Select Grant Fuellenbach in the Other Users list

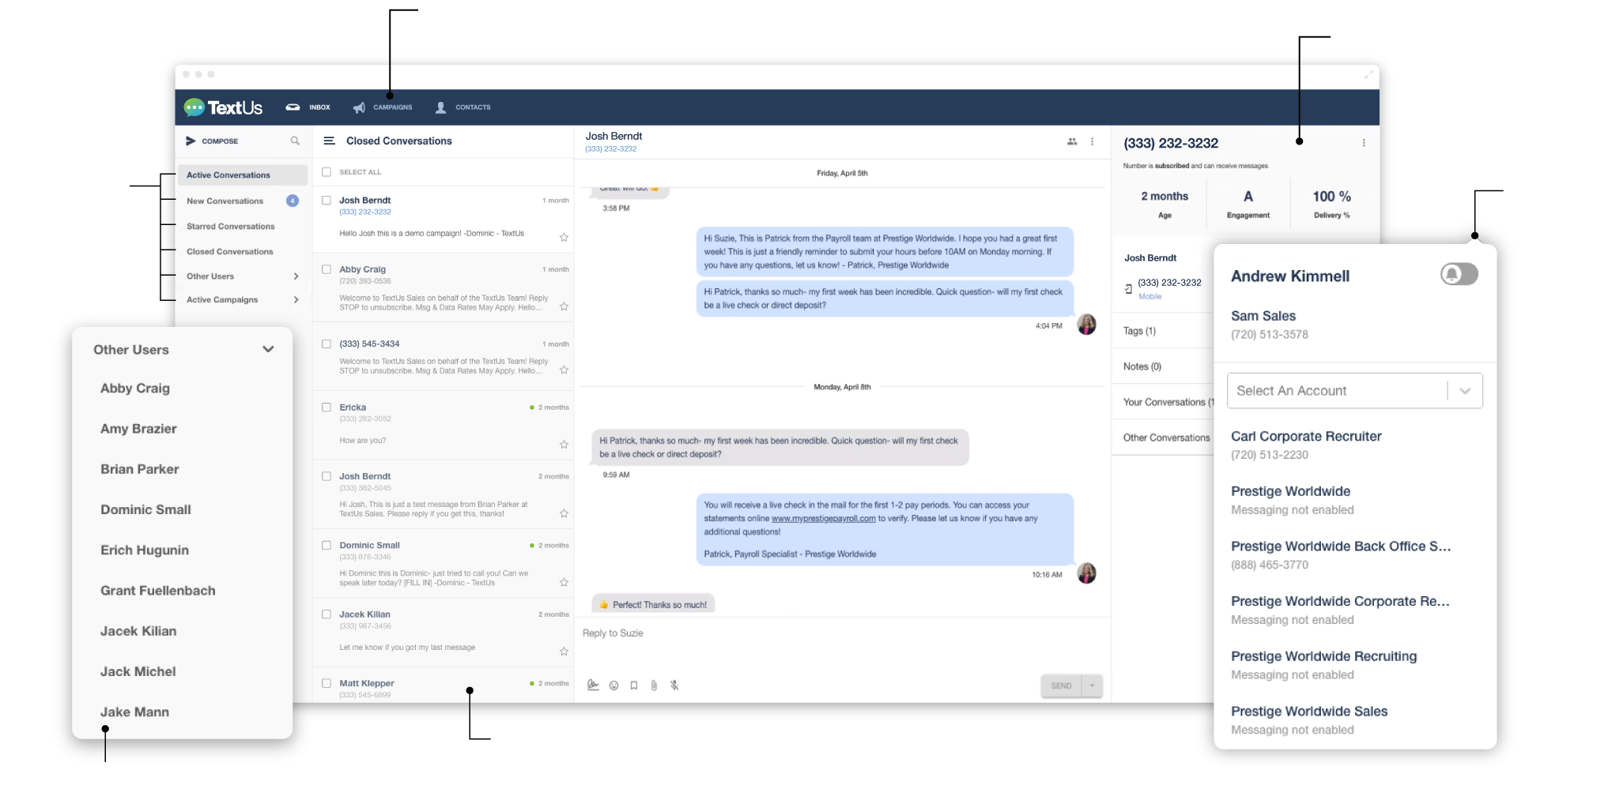pyautogui.click(x=158, y=591)
